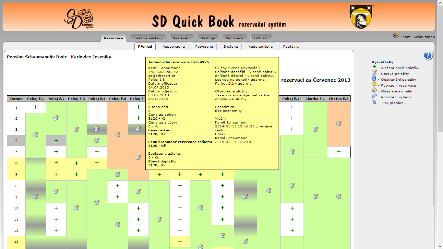Open the Rezervace main tab

click(x=114, y=38)
